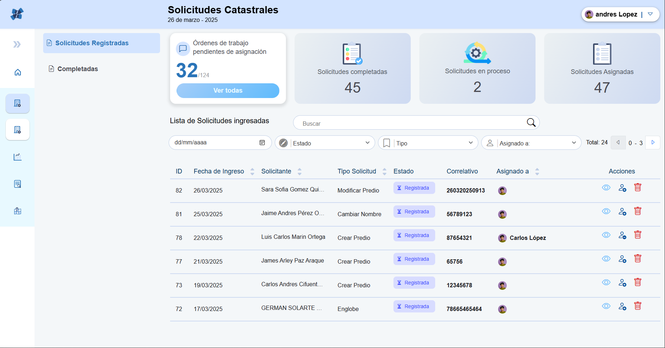Remove assigned user from request 78
The height and width of the screenshot is (348, 665).
click(x=622, y=235)
